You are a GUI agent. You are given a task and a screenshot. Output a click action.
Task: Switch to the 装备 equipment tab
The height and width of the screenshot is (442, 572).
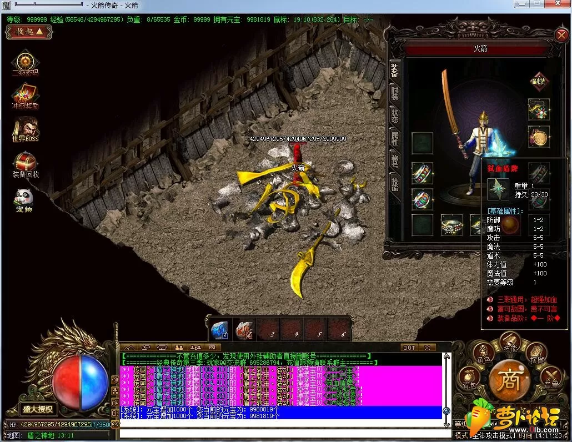[x=394, y=71]
